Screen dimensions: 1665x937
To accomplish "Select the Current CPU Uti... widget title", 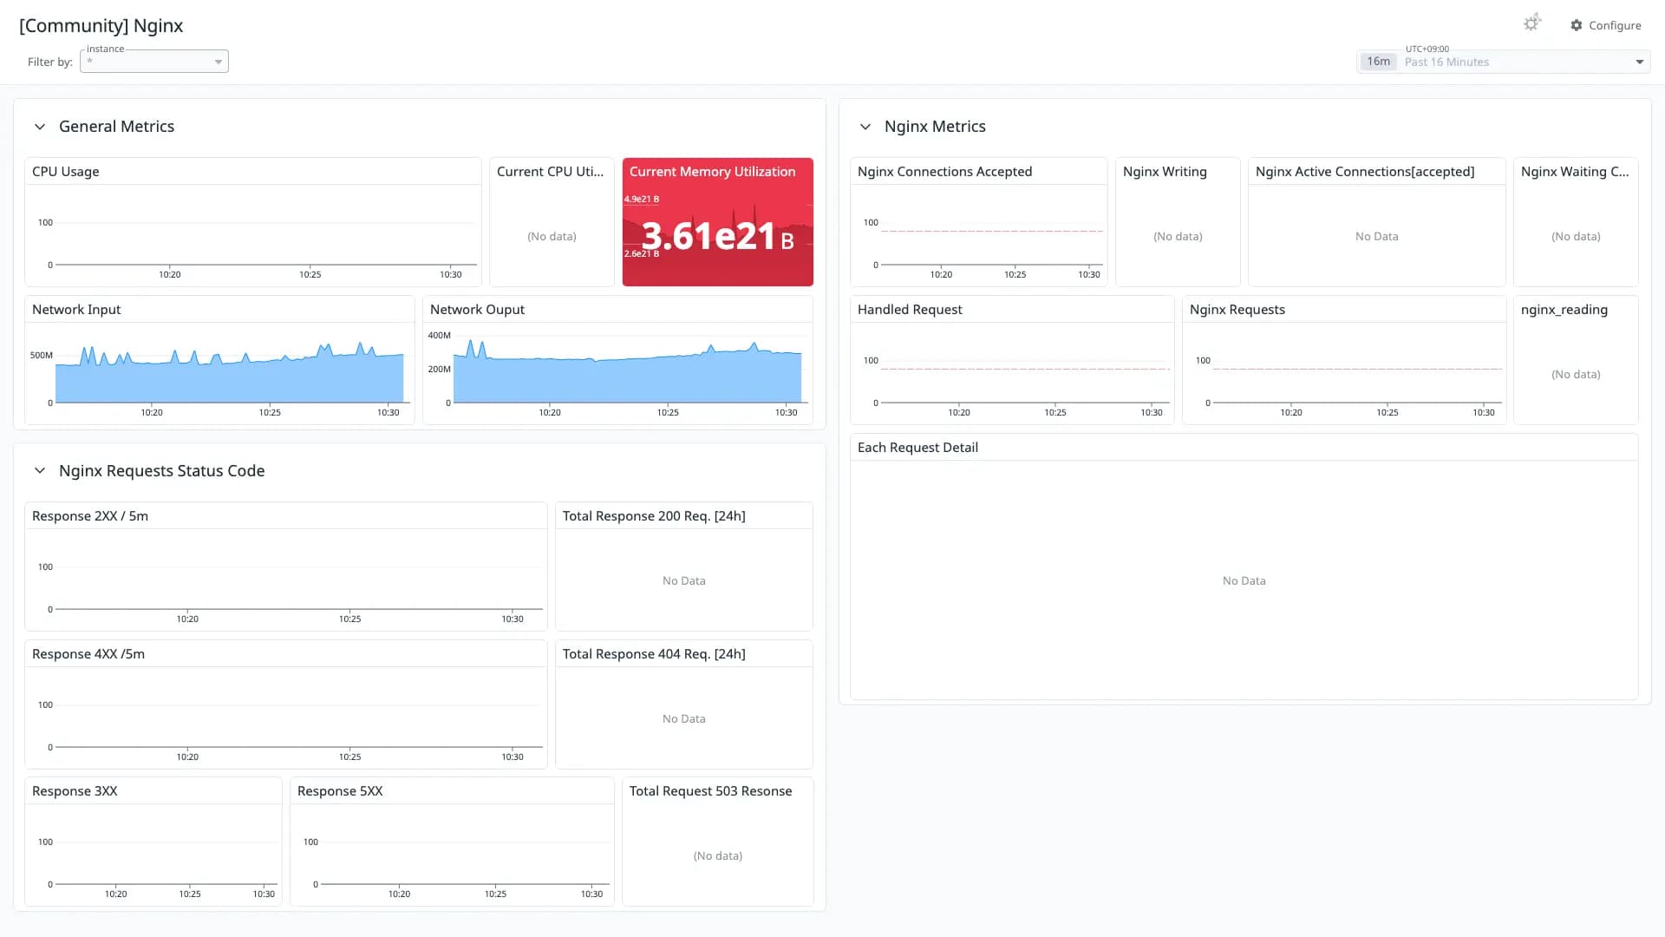I will [550, 172].
